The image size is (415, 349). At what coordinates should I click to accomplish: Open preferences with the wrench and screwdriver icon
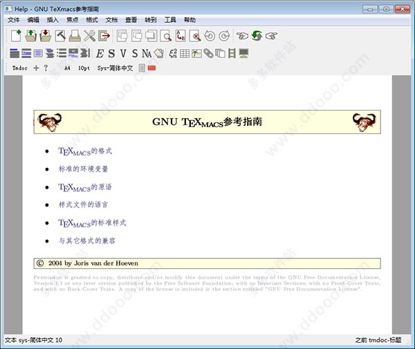coord(89,36)
